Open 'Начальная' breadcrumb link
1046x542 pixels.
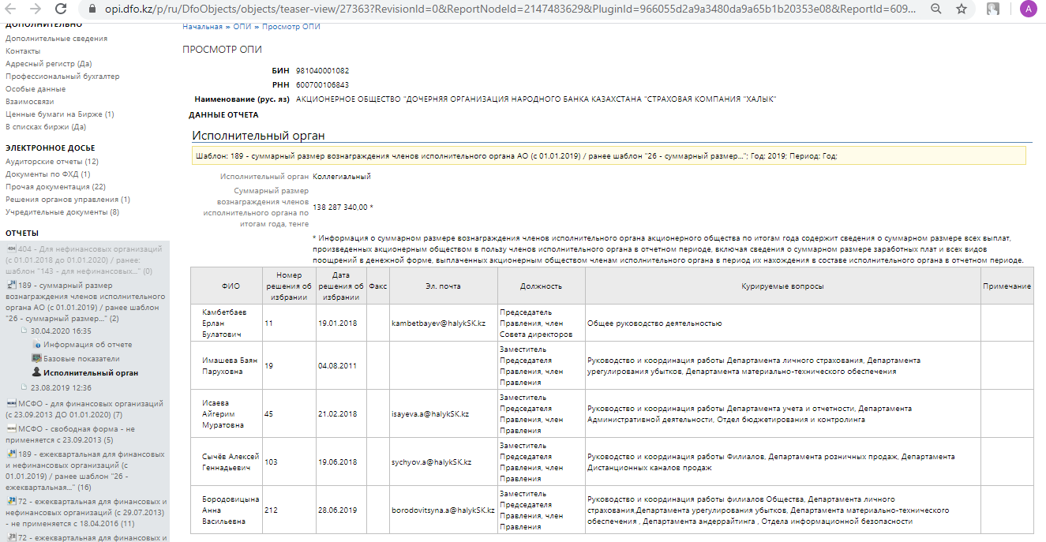[203, 27]
